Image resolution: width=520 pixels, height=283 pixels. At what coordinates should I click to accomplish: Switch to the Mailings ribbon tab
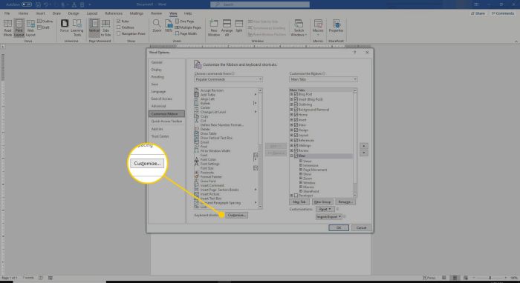(x=136, y=13)
